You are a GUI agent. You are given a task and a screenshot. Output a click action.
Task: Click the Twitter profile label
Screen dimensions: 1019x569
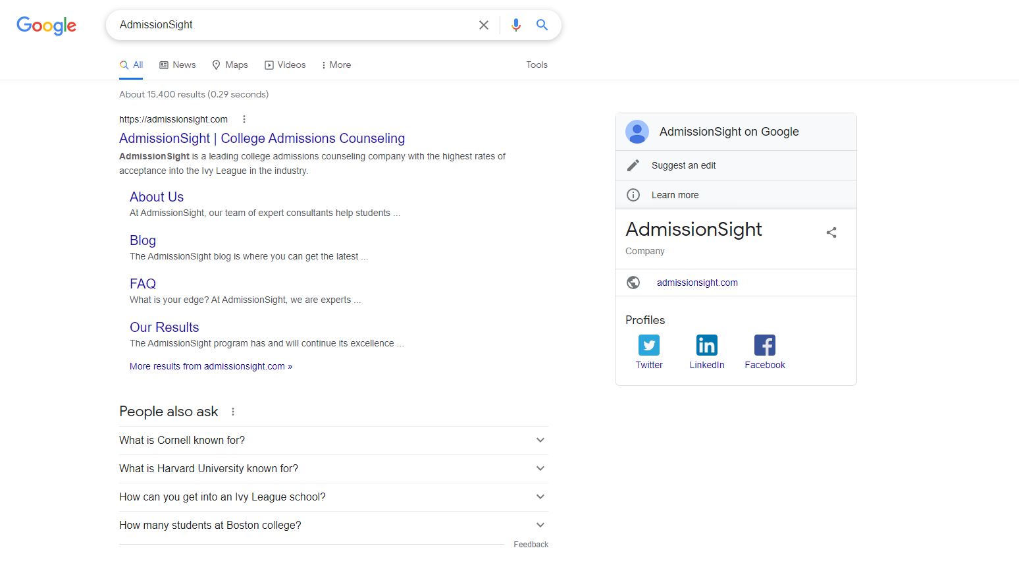point(649,365)
